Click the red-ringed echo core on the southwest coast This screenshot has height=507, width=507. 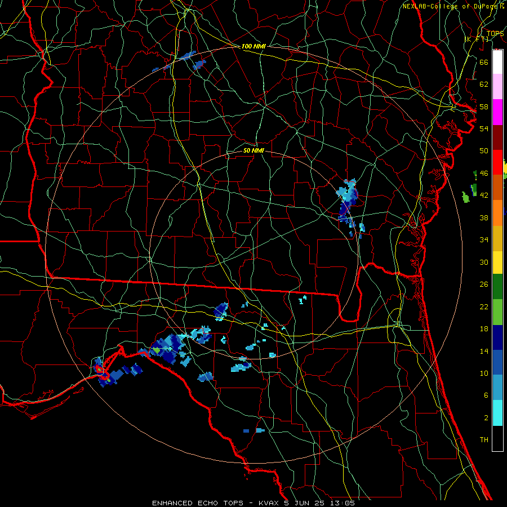99,369
